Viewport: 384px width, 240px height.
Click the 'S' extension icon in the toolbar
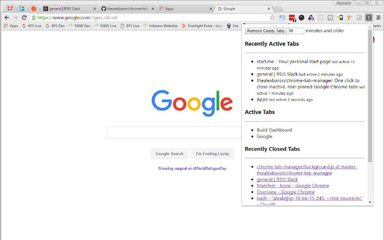(x=312, y=17)
